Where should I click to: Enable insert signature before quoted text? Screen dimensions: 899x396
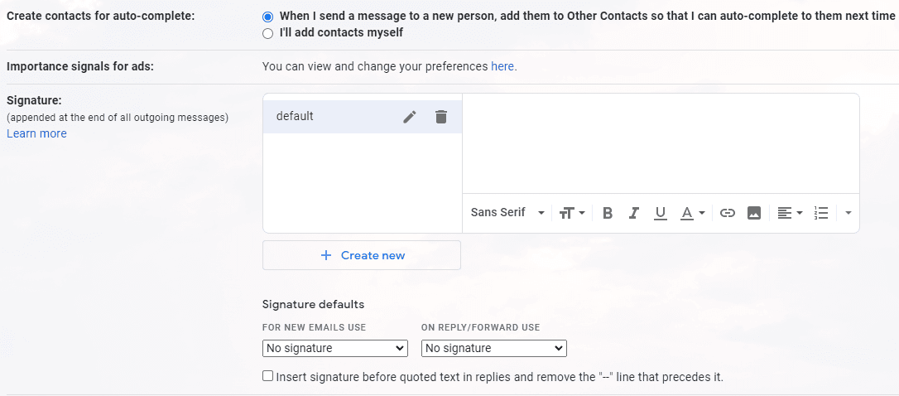(x=267, y=376)
